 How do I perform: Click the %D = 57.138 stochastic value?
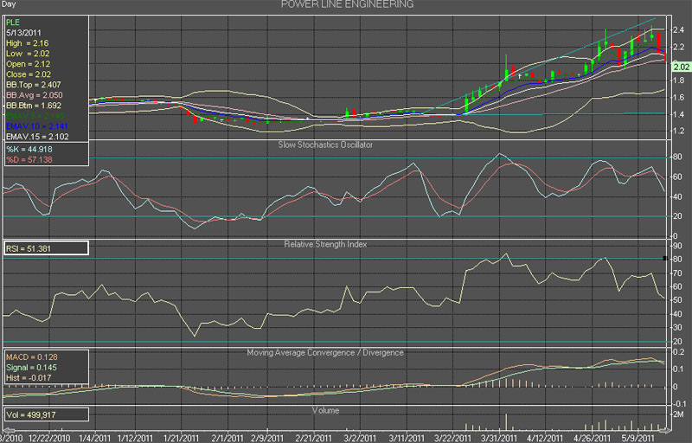tap(29, 160)
